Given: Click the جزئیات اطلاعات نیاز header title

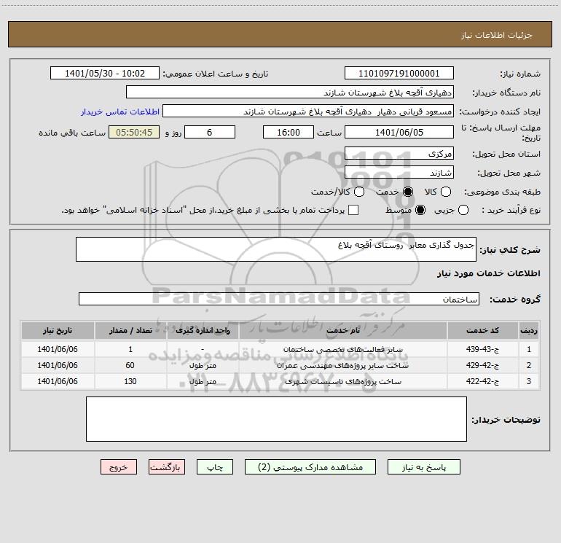Looking at the screenshot, I should click(x=497, y=35).
